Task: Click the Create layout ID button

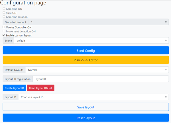Action: [14, 88]
